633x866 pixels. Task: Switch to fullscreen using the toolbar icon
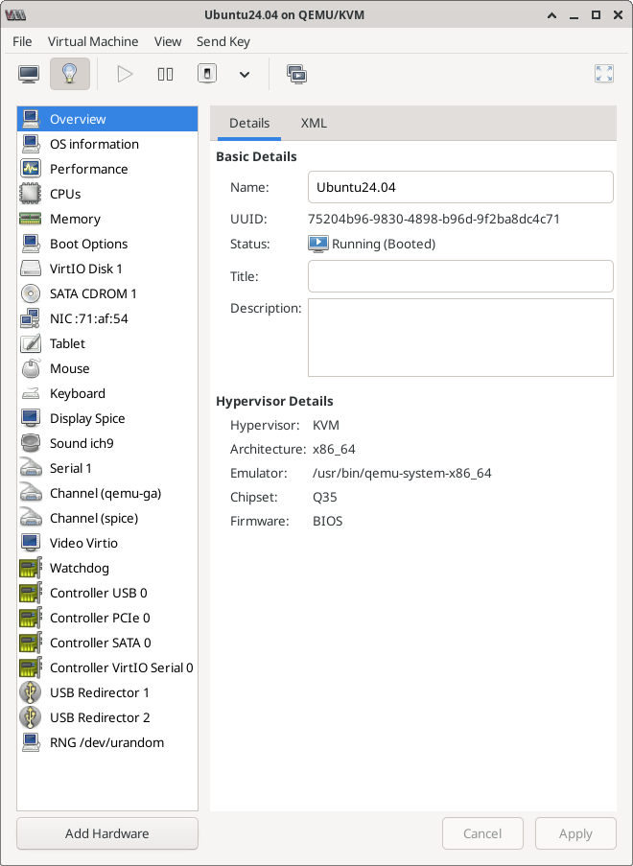[603, 74]
